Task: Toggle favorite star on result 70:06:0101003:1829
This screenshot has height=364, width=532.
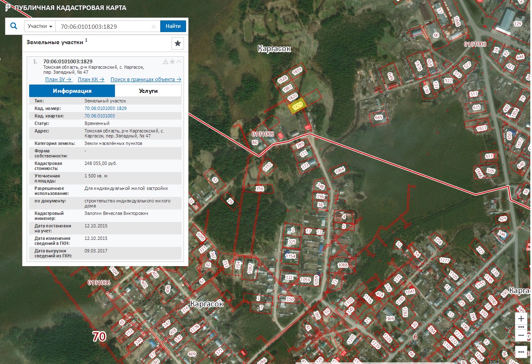Action: click(172, 62)
